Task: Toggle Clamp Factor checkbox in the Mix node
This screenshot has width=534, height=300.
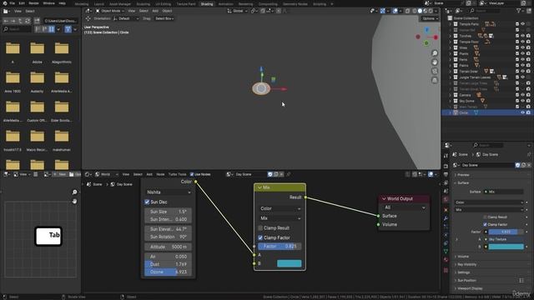Action: (260, 237)
